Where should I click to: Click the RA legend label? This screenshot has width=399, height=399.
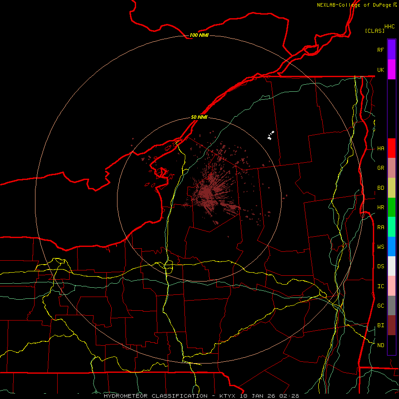381,227
